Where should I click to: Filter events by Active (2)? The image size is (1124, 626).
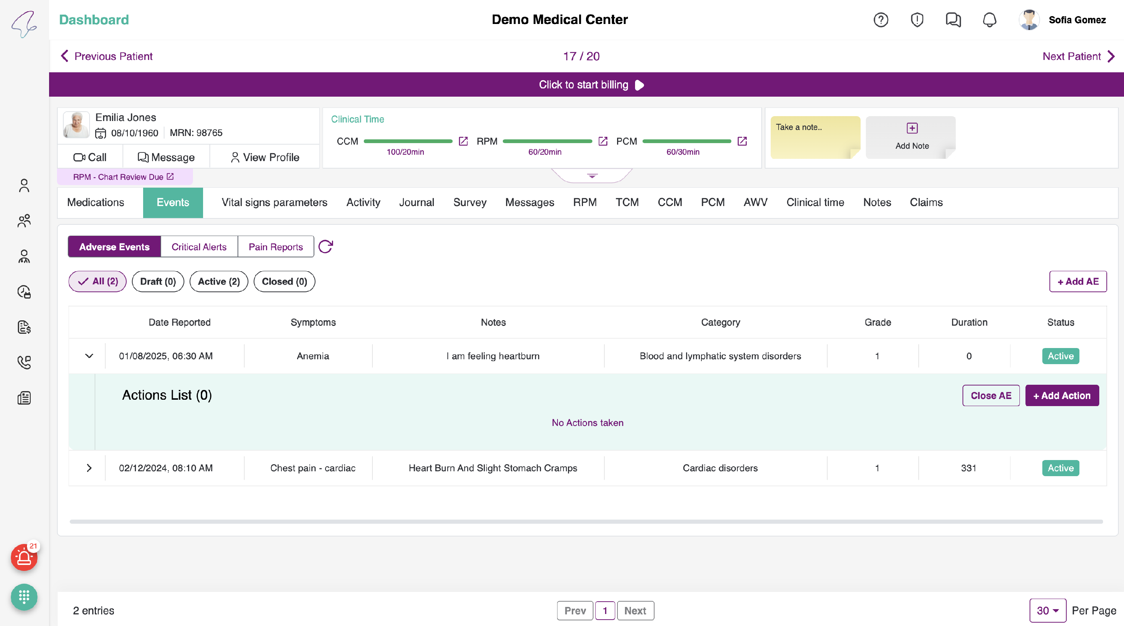(218, 281)
